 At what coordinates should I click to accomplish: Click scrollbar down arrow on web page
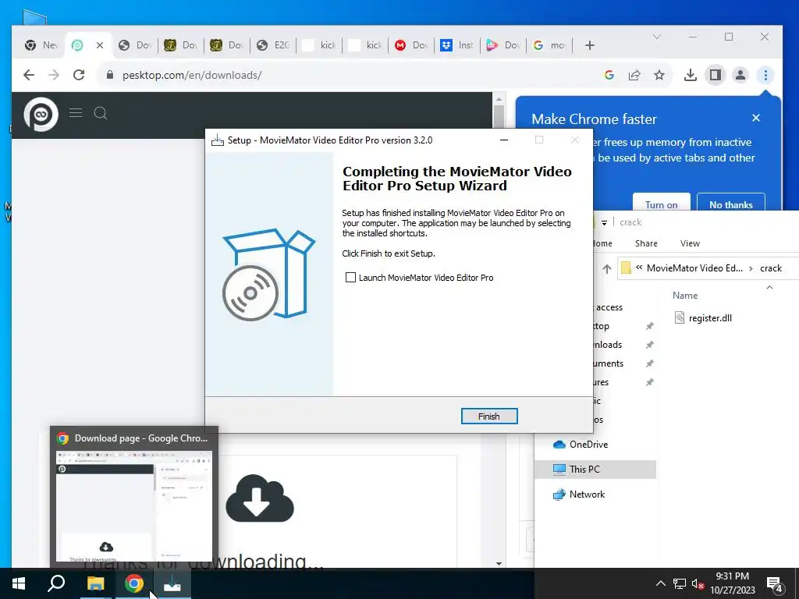point(499,563)
